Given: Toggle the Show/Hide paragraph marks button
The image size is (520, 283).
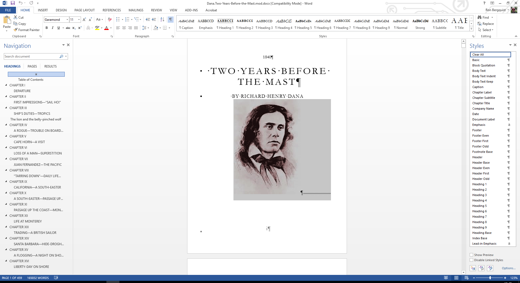Looking at the screenshot, I should [x=171, y=19].
